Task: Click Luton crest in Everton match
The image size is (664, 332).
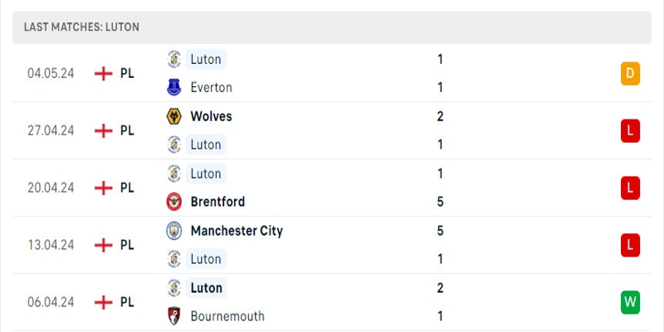Action: [x=174, y=59]
